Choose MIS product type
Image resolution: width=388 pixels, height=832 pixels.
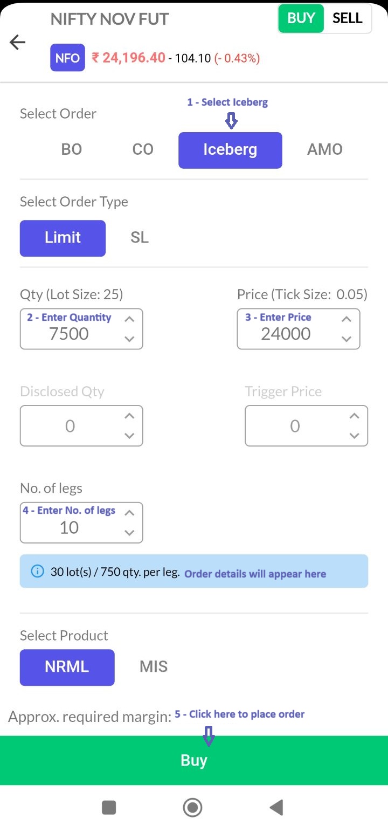pyautogui.click(x=154, y=666)
